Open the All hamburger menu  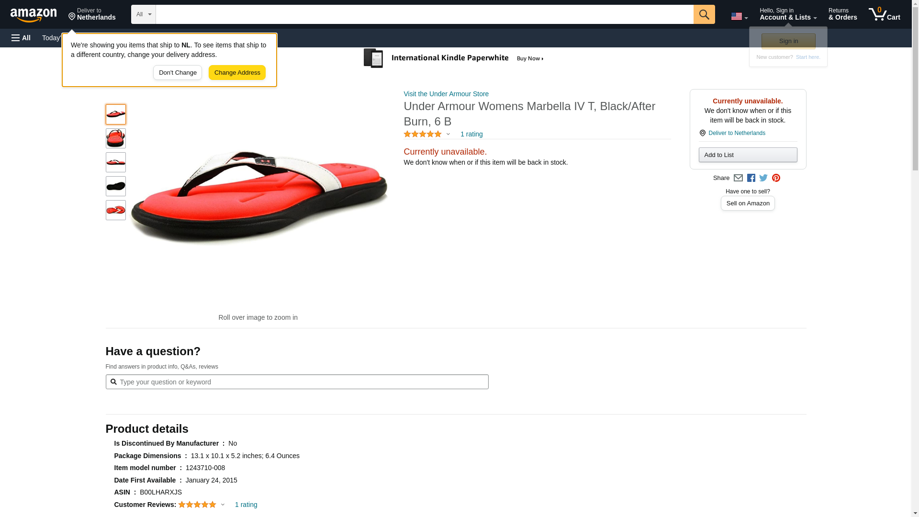click(21, 38)
